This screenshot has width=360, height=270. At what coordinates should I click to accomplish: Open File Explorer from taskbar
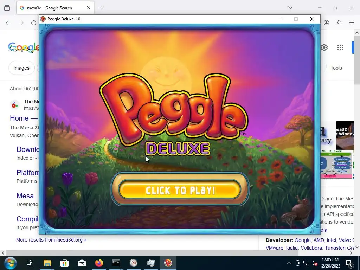tap(47, 263)
